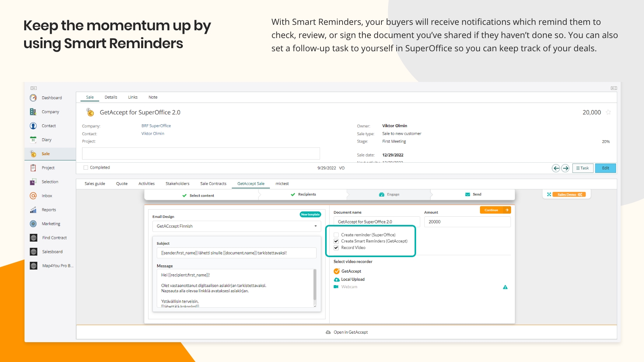Open the Marketing target icon
The image size is (644, 362).
(x=33, y=224)
